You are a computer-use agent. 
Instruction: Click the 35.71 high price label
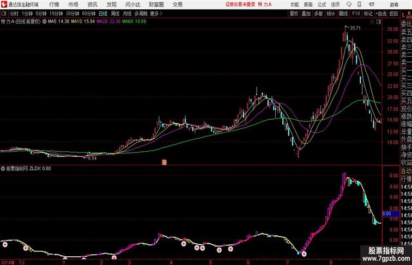(355, 28)
